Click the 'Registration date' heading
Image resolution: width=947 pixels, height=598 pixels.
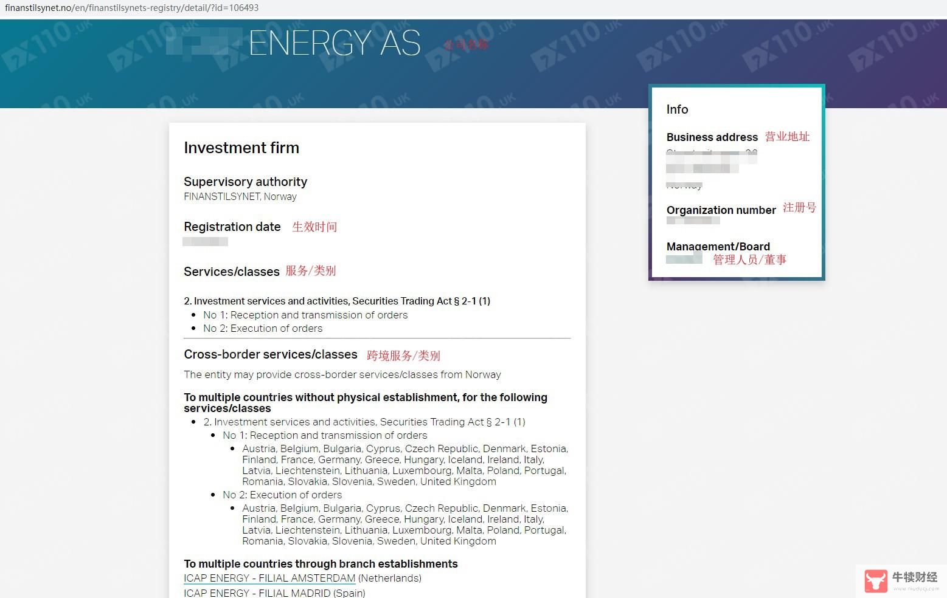[x=232, y=227]
